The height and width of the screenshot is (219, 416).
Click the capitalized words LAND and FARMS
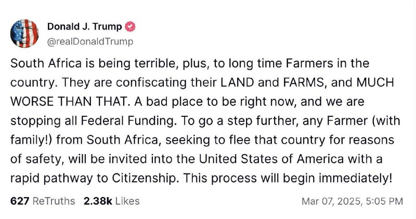[x=272, y=83]
